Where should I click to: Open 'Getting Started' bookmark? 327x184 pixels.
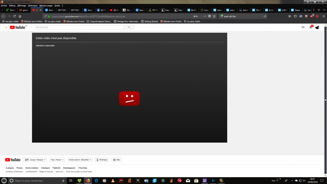coord(149,21)
